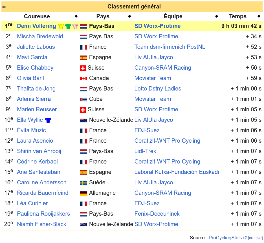The height and width of the screenshot is (243, 264).
Task: Click the Swiss flag in Marlen Reusser's row
Action: pyautogui.click(x=83, y=110)
